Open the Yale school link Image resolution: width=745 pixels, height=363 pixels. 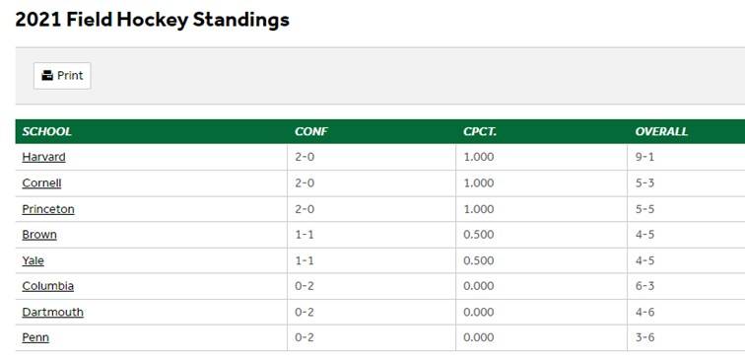[33, 260]
